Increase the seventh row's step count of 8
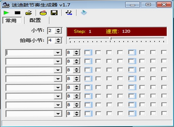The image size is (174, 127). [77, 103]
